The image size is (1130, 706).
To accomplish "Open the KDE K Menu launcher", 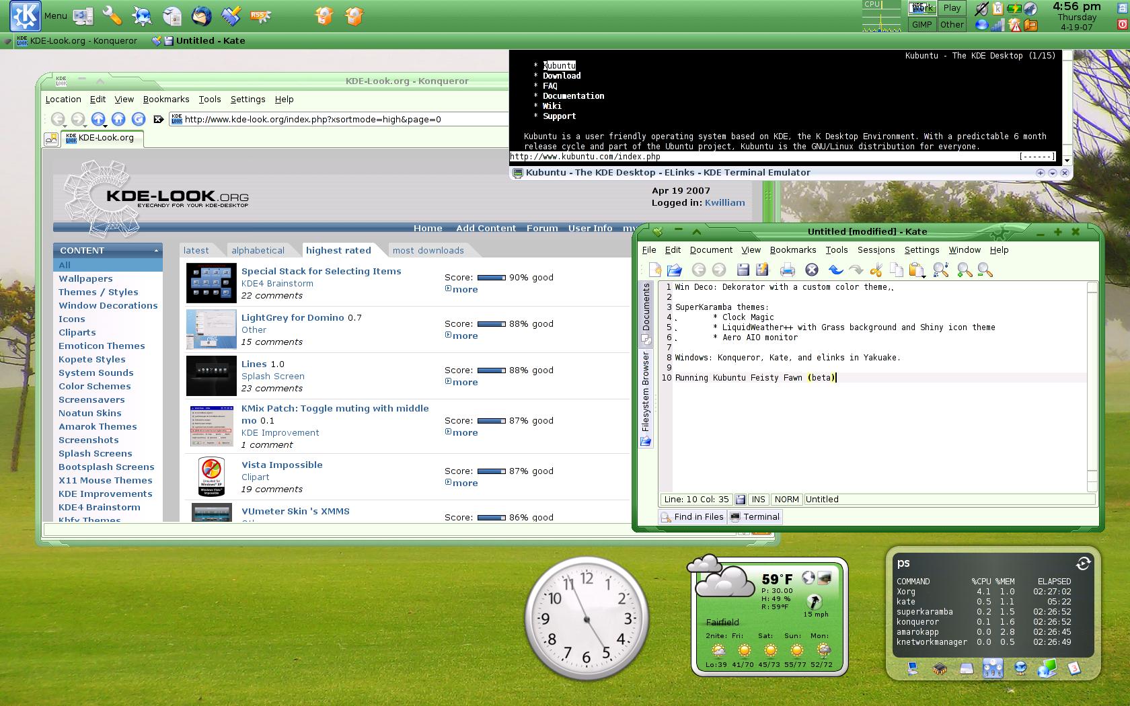I will click(26, 15).
